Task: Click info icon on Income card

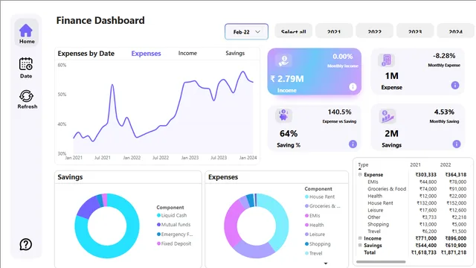Action: tap(353, 87)
